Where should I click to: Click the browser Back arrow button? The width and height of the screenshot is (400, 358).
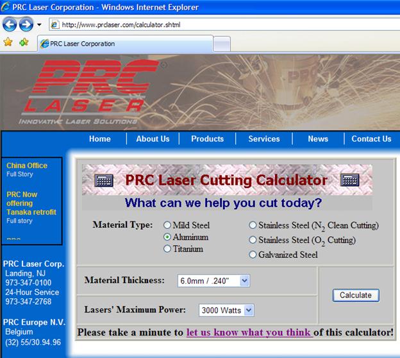point(10,24)
